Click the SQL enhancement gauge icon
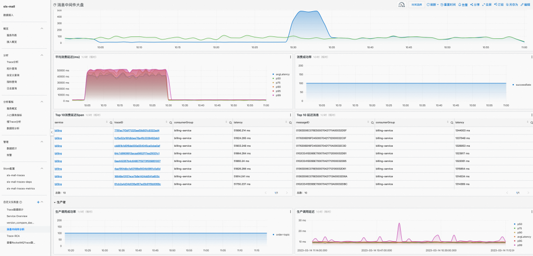 pos(402,5)
